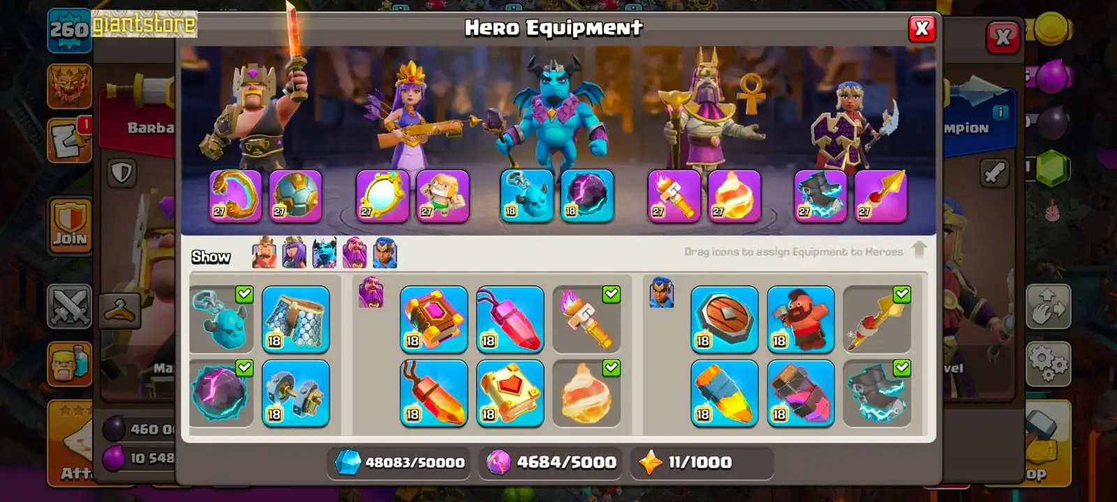Choose the Haste Vial equipment

tap(801, 393)
